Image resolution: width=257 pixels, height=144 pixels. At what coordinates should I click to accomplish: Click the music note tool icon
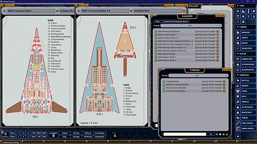pos(238,22)
